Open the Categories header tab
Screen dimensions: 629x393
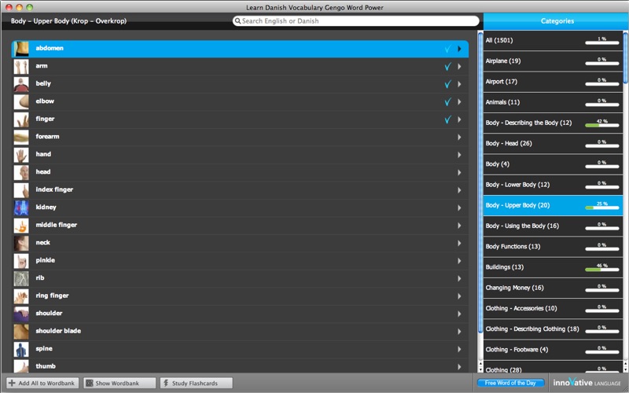557,21
